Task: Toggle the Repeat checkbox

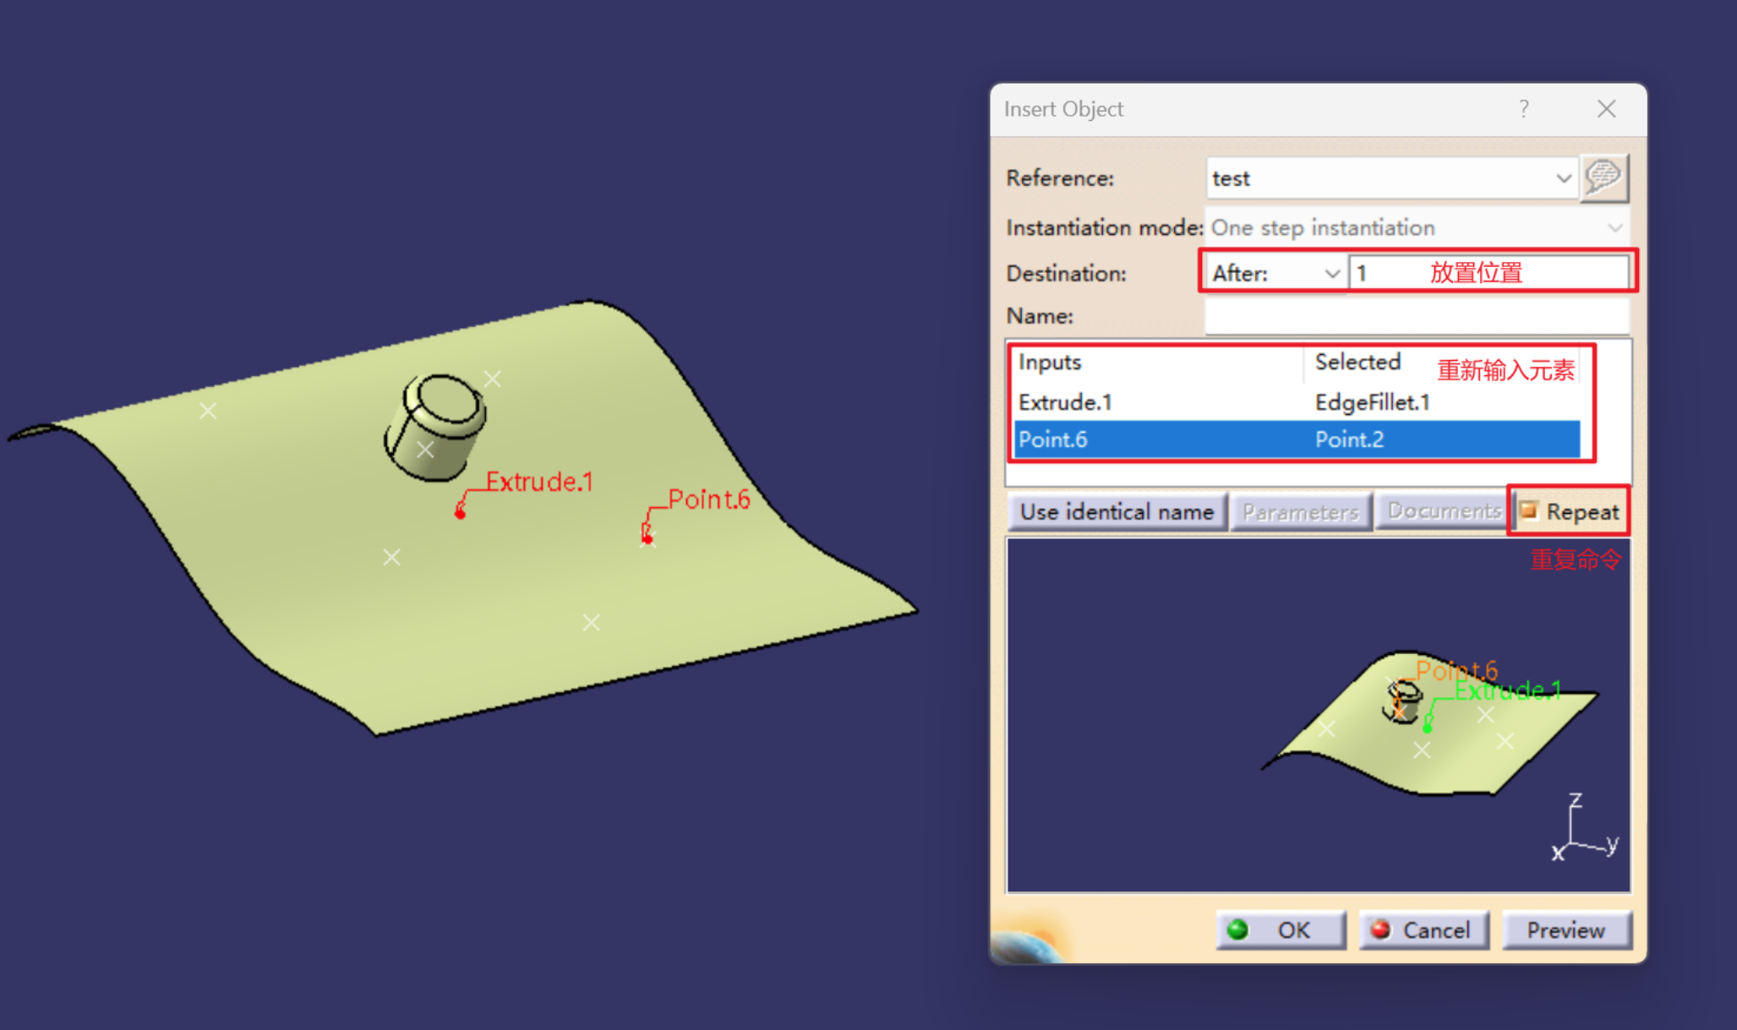Action: [1529, 510]
